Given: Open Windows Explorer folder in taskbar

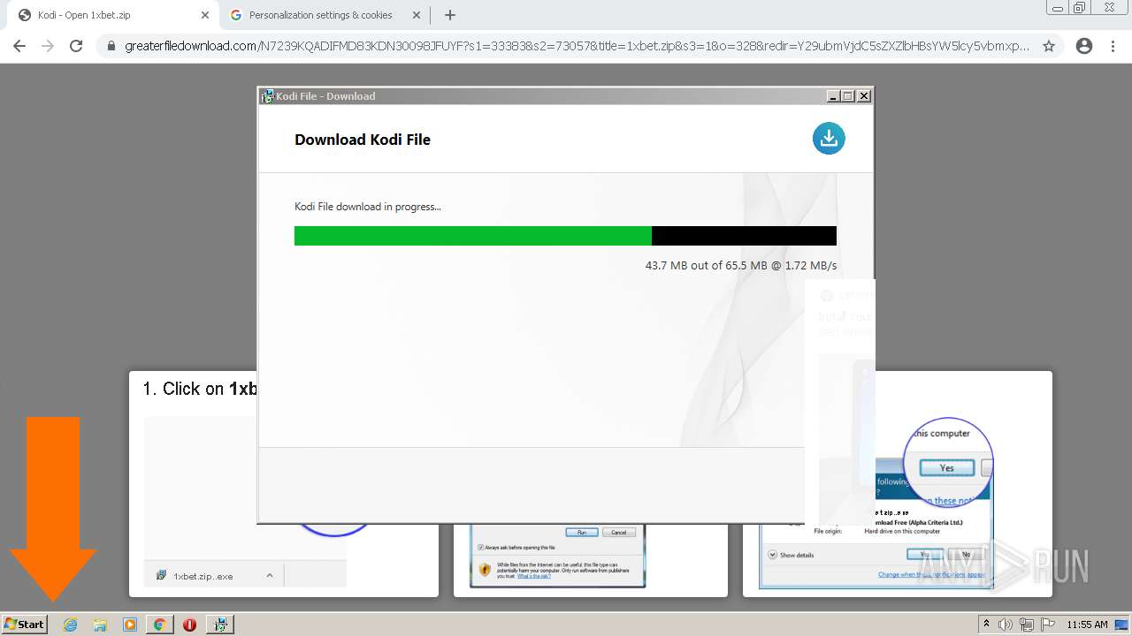Looking at the screenshot, I should click(100, 625).
